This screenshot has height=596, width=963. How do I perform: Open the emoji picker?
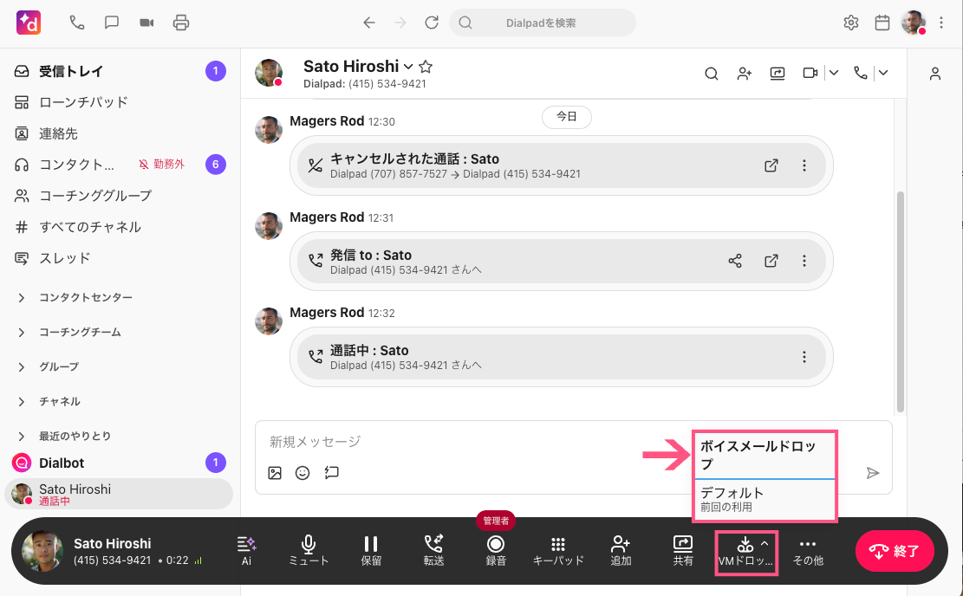click(x=303, y=473)
